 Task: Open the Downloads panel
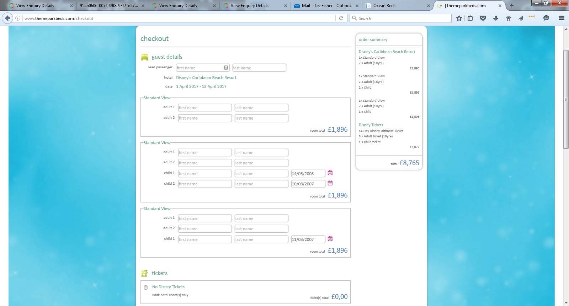[496, 18]
